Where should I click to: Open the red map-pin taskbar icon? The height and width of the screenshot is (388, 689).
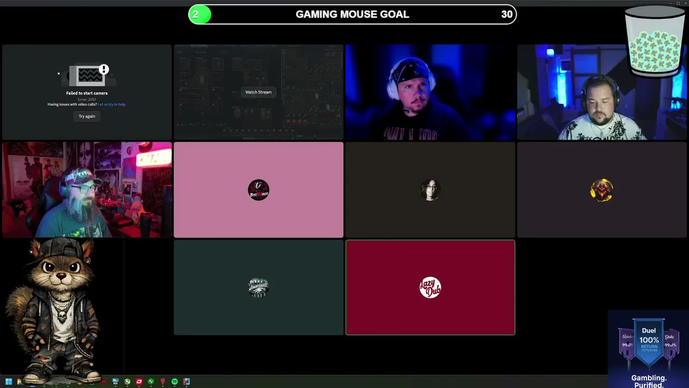[x=163, y=382]
